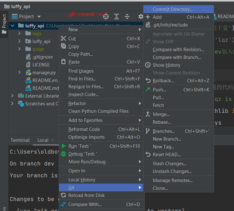234x211 pixels.
Task: Expand Scratches and Consoles node
Action: [12, 103]
